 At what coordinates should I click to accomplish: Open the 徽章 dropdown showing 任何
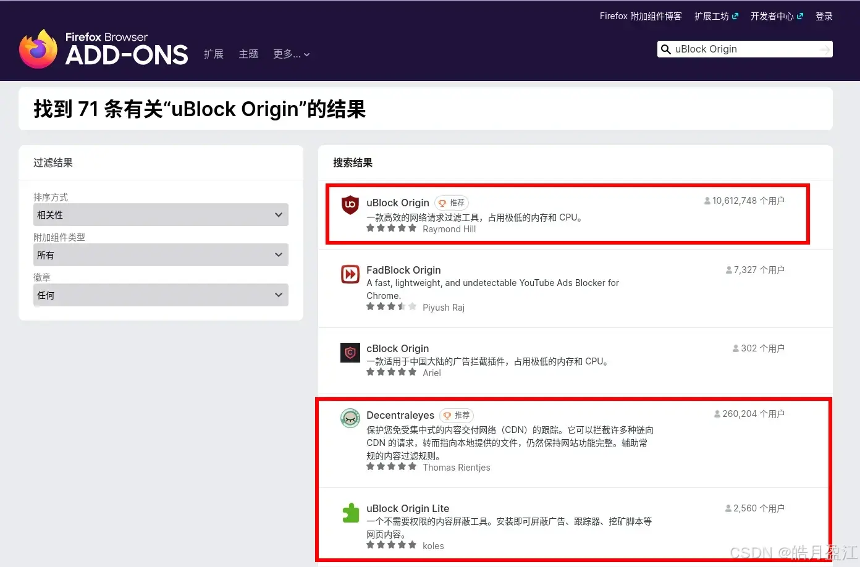click(161, 295)
